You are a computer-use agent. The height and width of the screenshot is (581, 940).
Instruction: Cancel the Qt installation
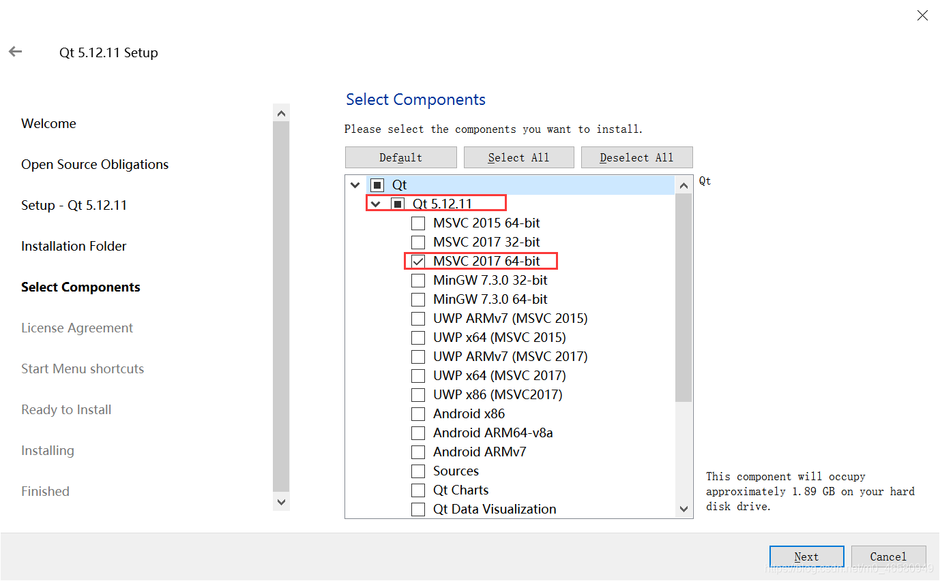point(889,556)
